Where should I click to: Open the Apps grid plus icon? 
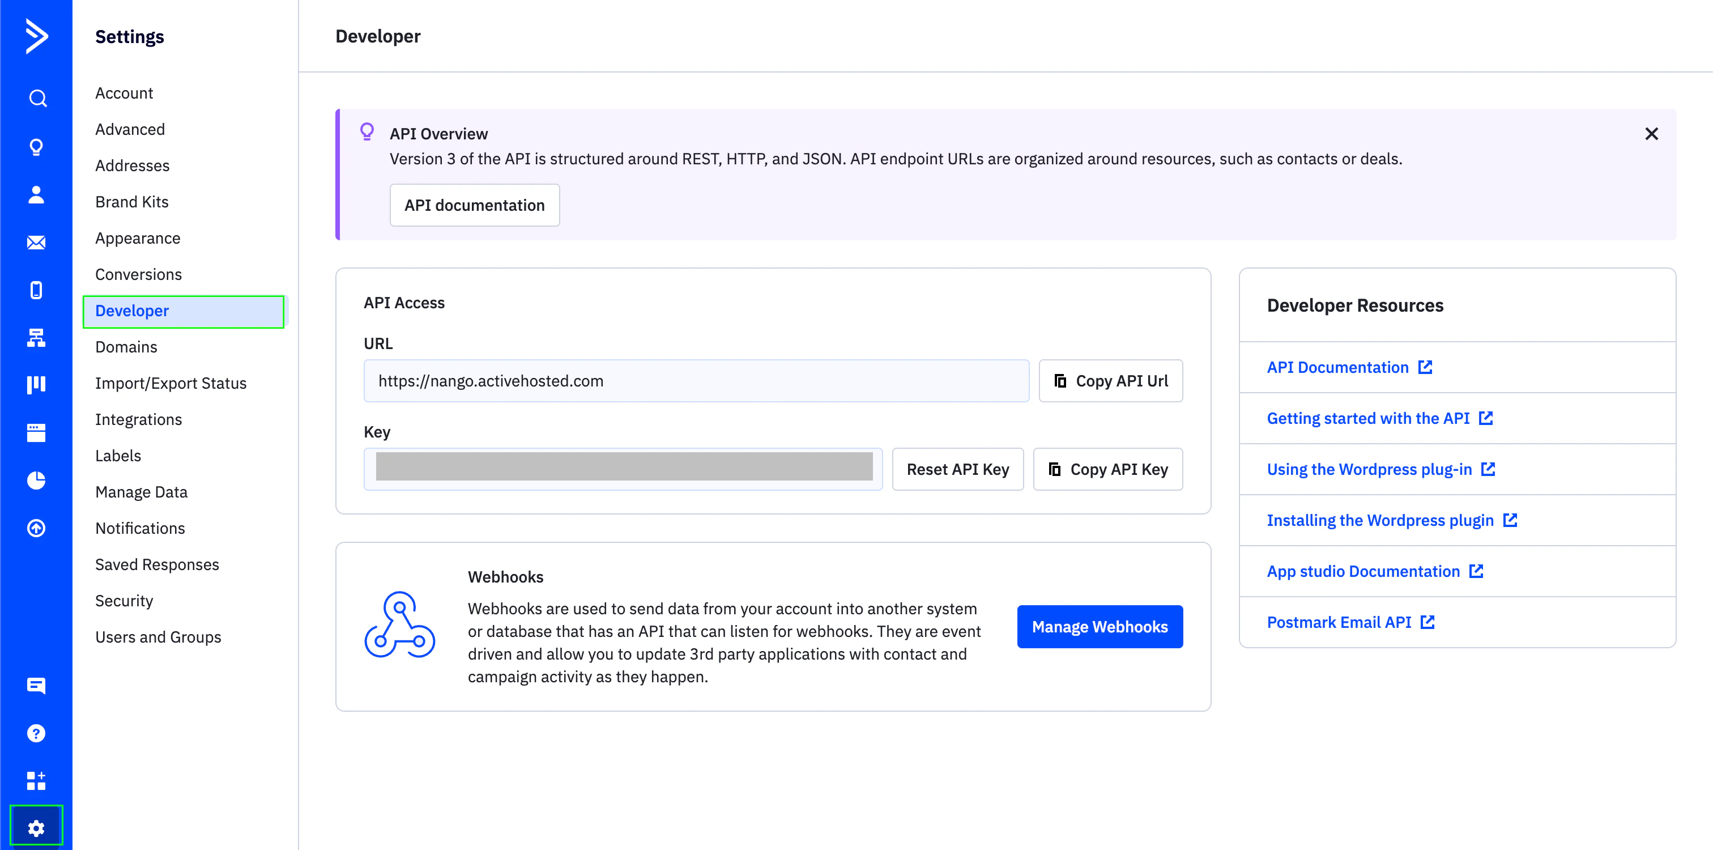click(x=37, y=781)
